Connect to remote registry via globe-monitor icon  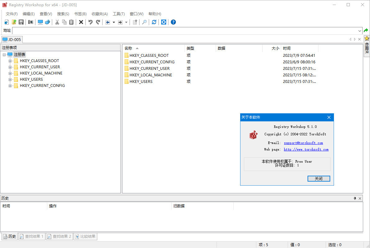tap(48, 22)
